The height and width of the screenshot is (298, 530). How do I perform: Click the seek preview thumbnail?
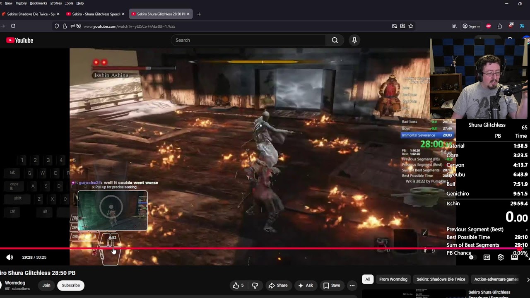point(113,210)
